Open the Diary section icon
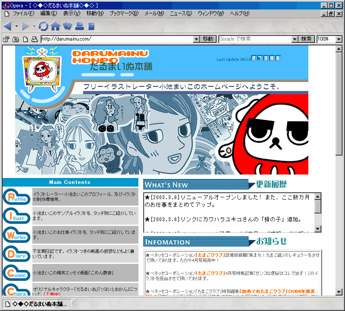The width and height of the screenshot is (345, 311). tap(17, 254)
